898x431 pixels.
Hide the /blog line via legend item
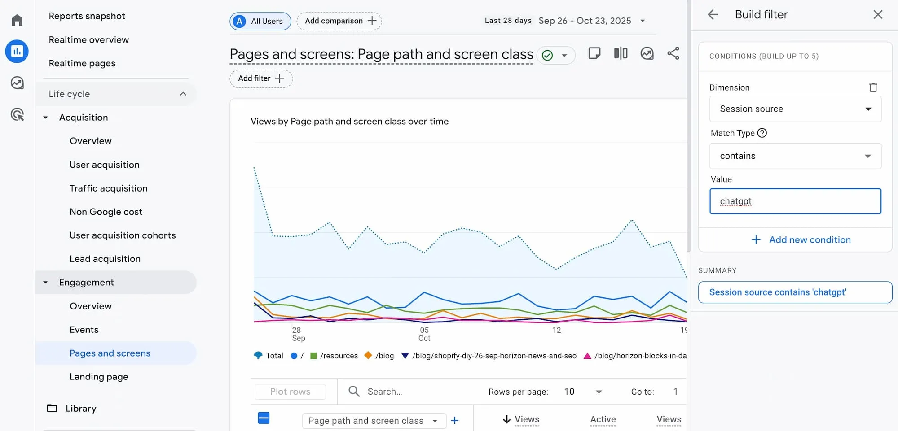(x=379, y=355)
